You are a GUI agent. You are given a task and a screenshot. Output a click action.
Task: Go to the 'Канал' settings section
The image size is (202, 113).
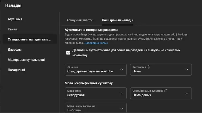click(13, 29)
